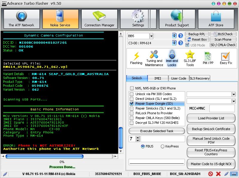The width and height of the screenshot is (239, 178).
Task: Check N95, N95-8GB or E90 Phone
Action: pos(132,88)
